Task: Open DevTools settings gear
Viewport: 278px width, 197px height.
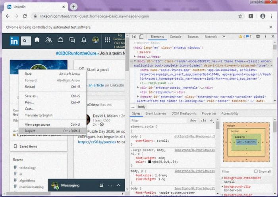Action: [x=258, y=37]
